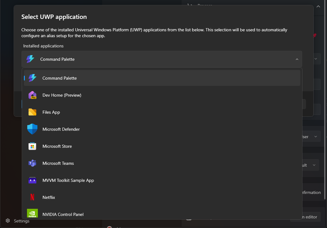Pick Files App in the dropdown list
Image resolution: width=327 pixels, height=228 pixels.
162,112
